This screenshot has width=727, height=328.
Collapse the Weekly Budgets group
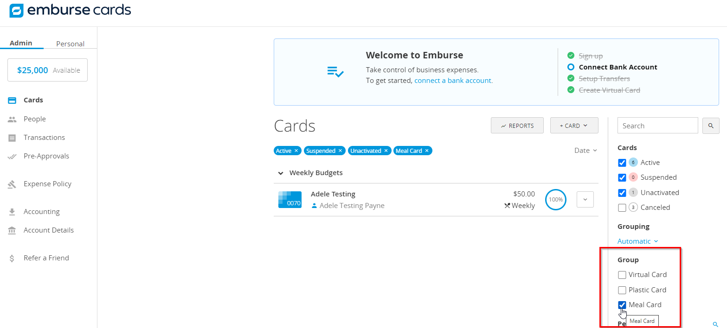(280, 173)
